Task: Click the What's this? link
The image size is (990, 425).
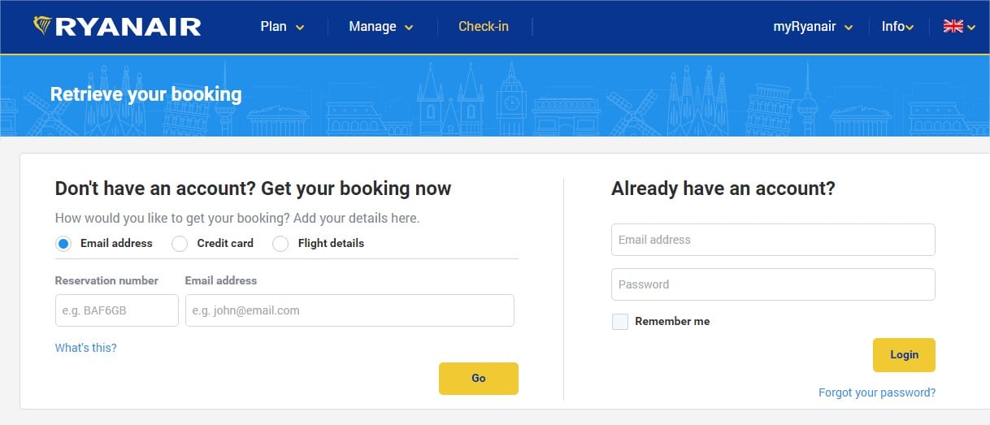Action: [85, 348]
